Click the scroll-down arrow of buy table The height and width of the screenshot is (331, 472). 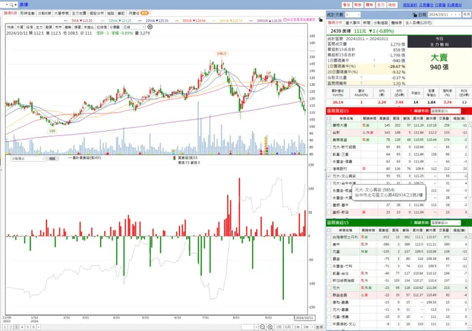pos(469,216)
